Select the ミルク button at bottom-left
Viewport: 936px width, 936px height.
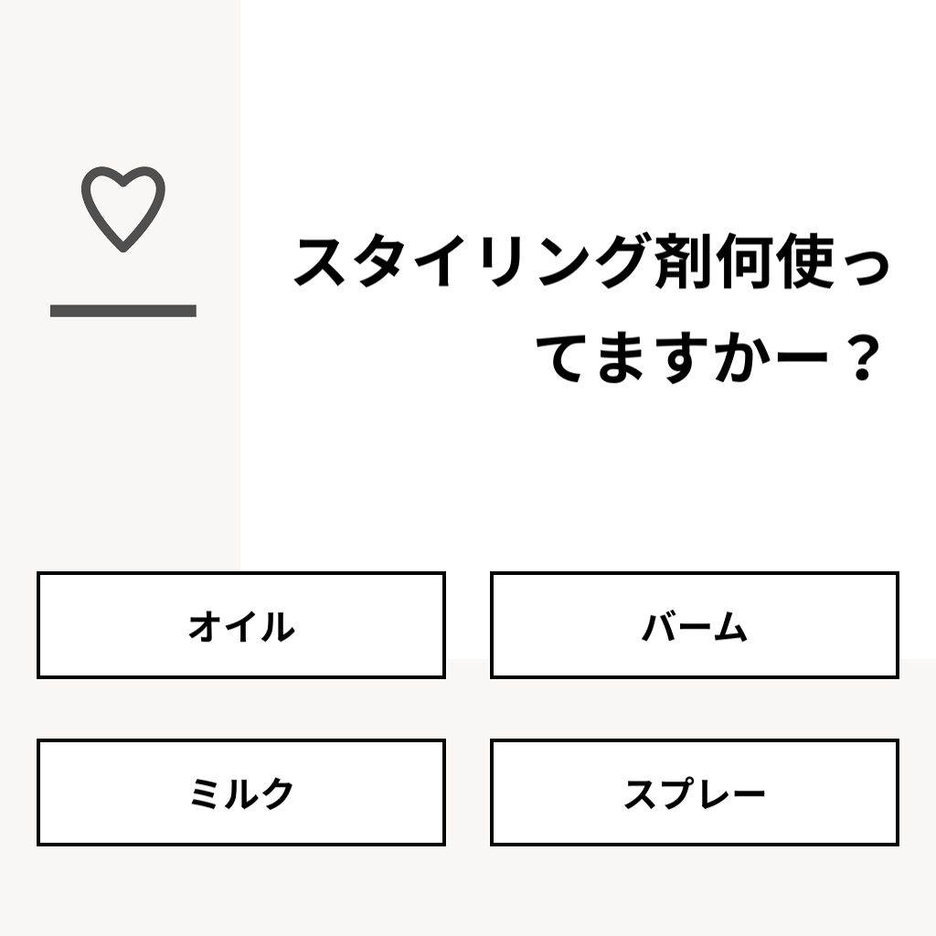241,792
